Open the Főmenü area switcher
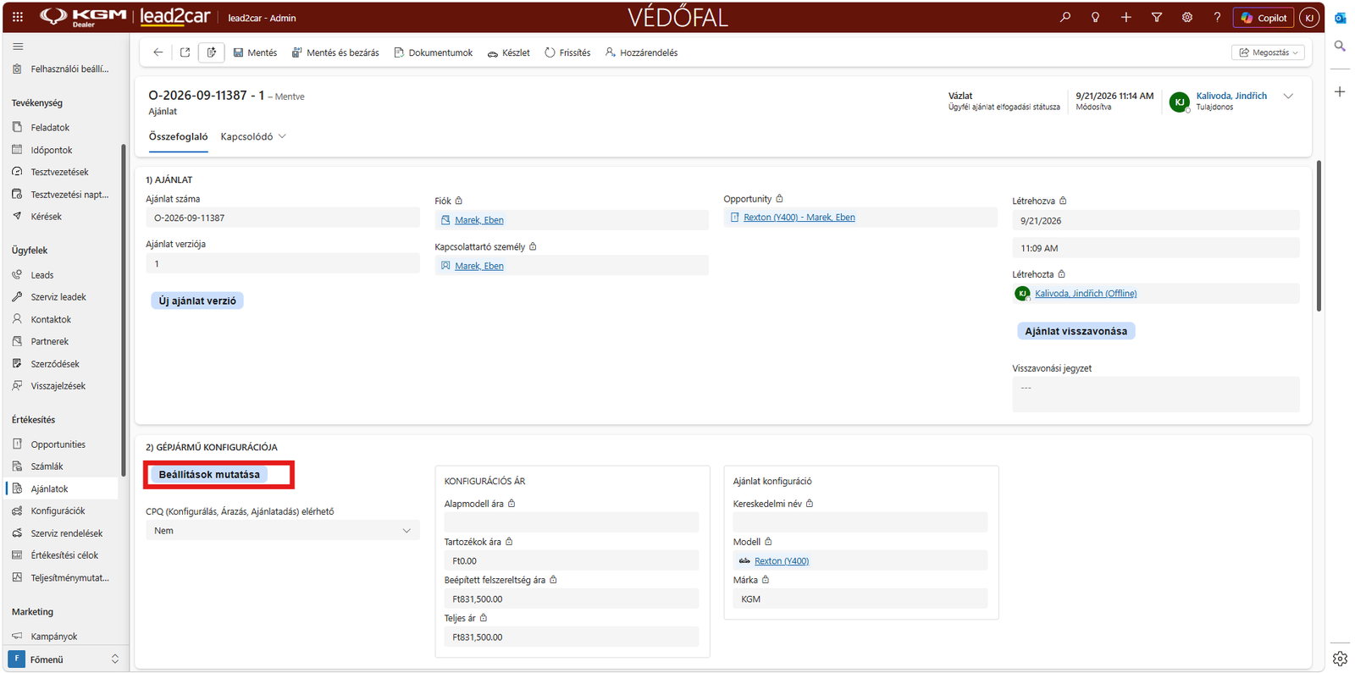 point(64,659)
